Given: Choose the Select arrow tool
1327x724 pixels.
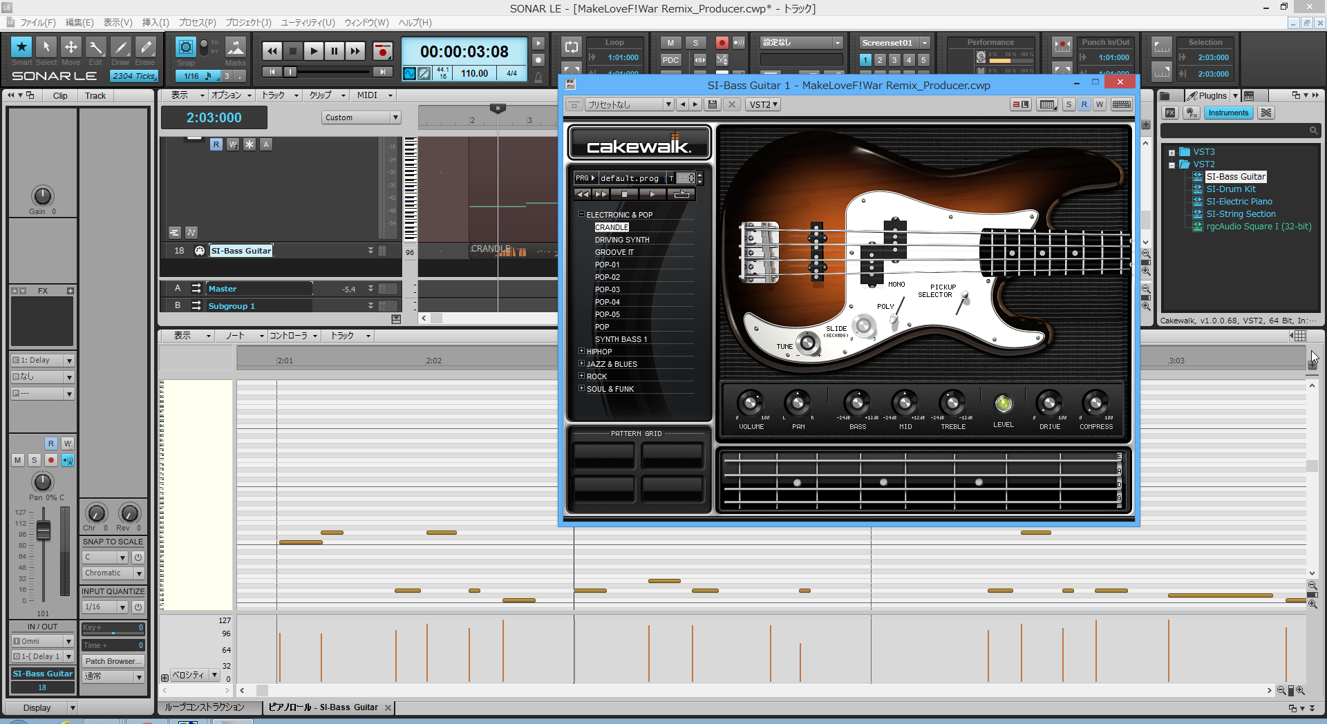Looking at the screenshot, I should (46, 47).
